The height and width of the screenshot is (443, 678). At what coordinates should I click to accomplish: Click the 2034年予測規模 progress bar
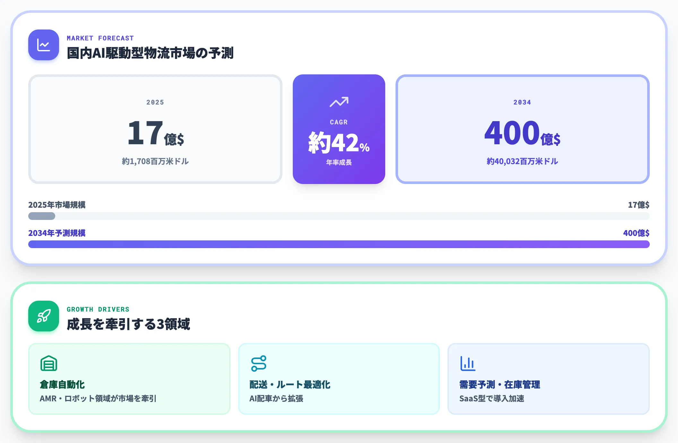point(339,244)
